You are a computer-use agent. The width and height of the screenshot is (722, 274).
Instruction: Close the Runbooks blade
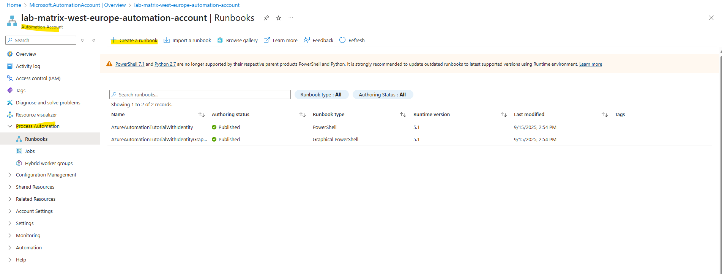click(711, 18)
